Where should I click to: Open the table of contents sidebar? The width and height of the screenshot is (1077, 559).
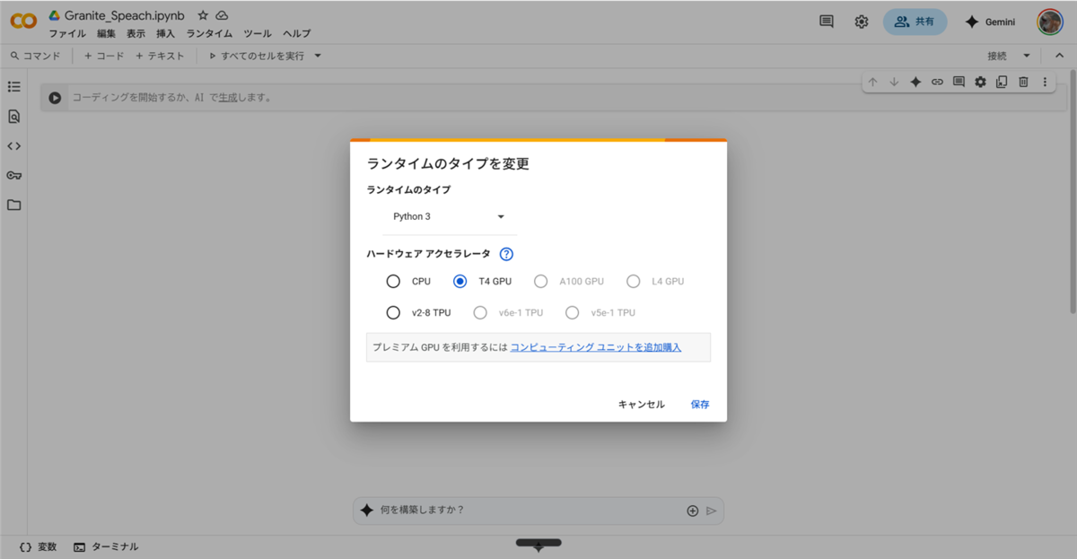pos(13,86)
